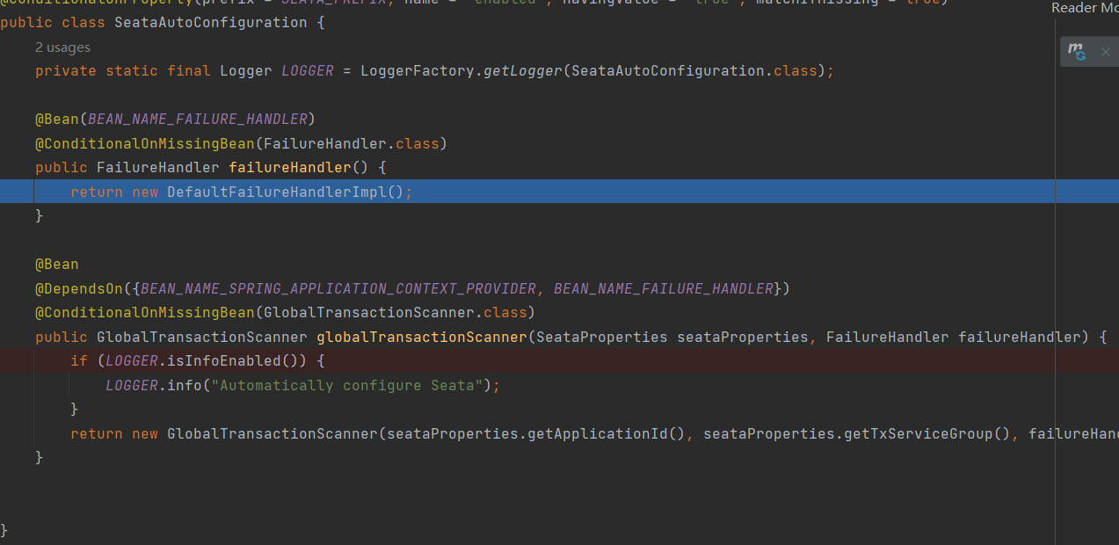1119x545 pixels.
Task: Click BEAN_NAME_FAILURE_HANDLER inside the @Bean annotation
Action: pyautogui.click(x=198, y=119)
